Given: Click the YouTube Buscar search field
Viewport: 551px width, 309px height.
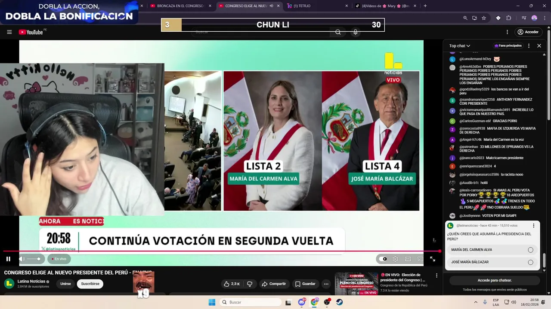Looking at the screenshot, I should [261, 32].
